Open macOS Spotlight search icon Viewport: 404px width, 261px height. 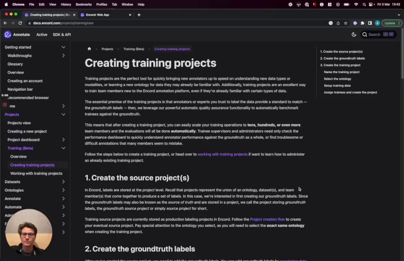click(364, 4)
